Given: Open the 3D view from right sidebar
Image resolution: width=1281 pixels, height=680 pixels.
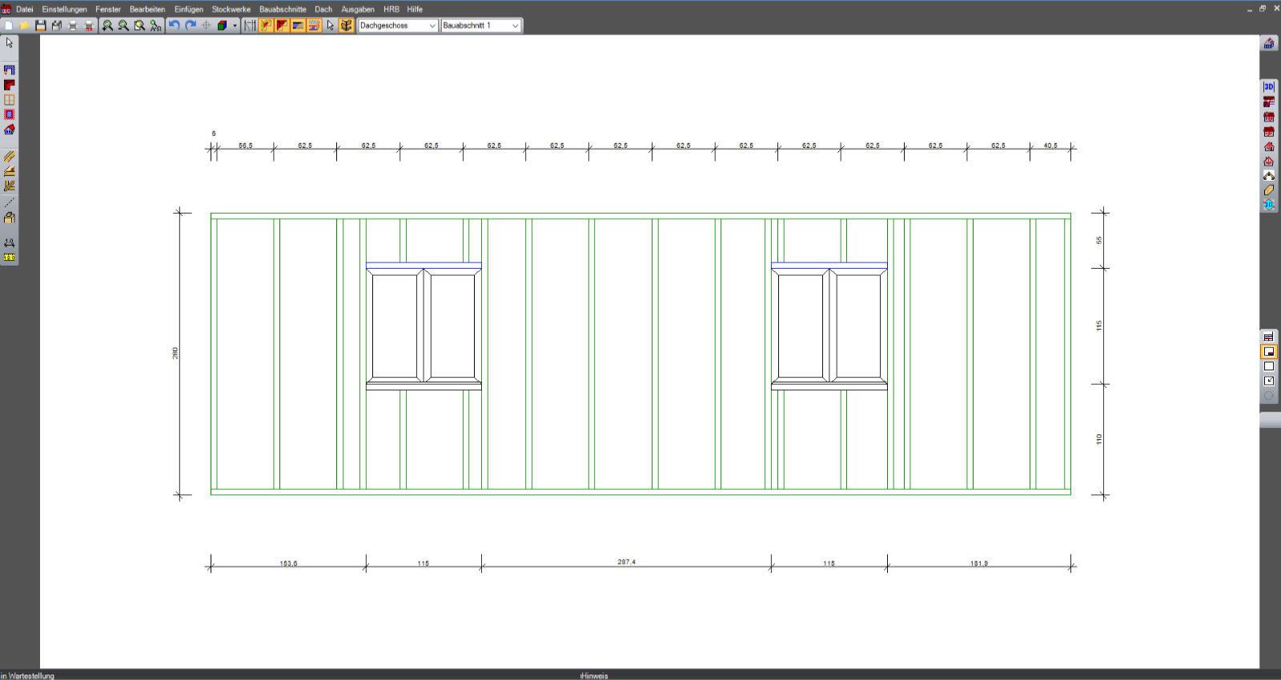Looking at the screenshot, I should click(1269, 86).
